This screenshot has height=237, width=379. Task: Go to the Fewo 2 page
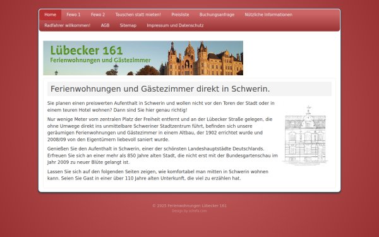(98, 15)
